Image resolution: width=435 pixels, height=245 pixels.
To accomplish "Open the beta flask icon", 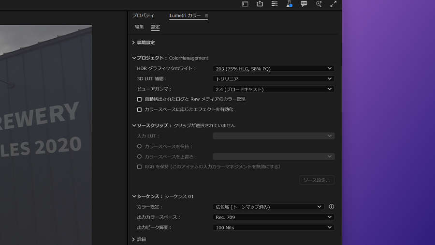I will [289, 4].
